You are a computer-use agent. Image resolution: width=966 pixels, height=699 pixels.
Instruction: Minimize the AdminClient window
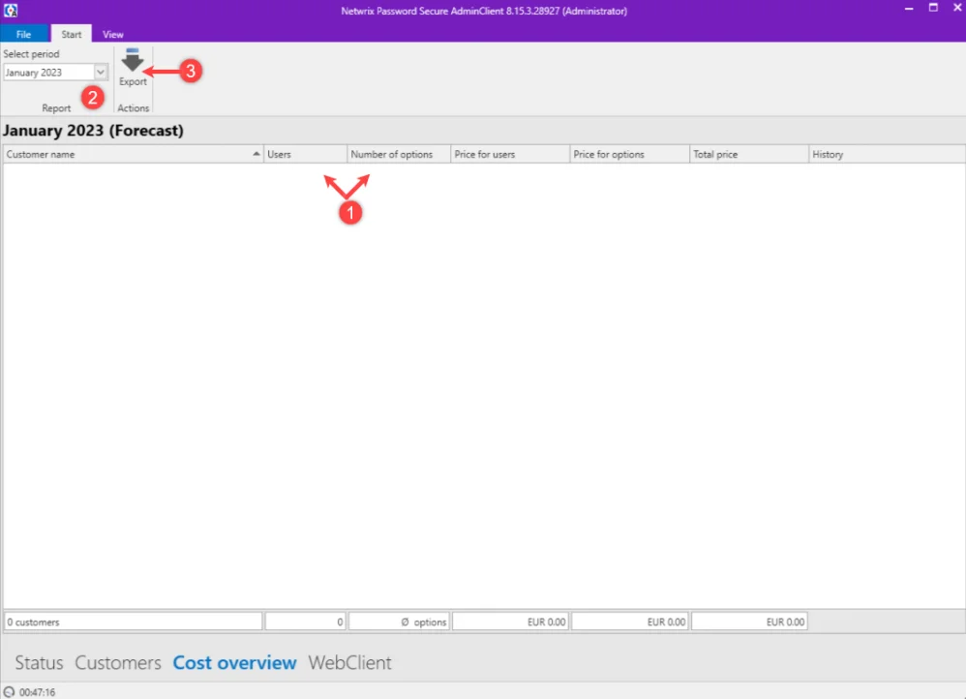(909, 8)
